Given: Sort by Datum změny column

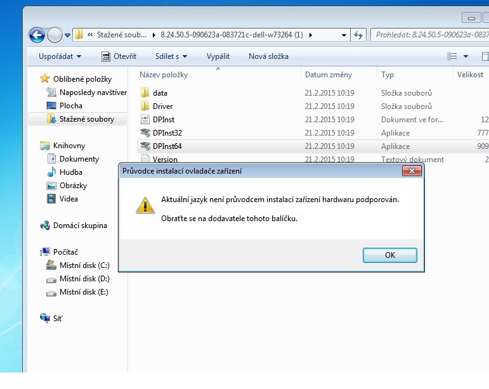Looking at the screenshot, I should [328, 75].
